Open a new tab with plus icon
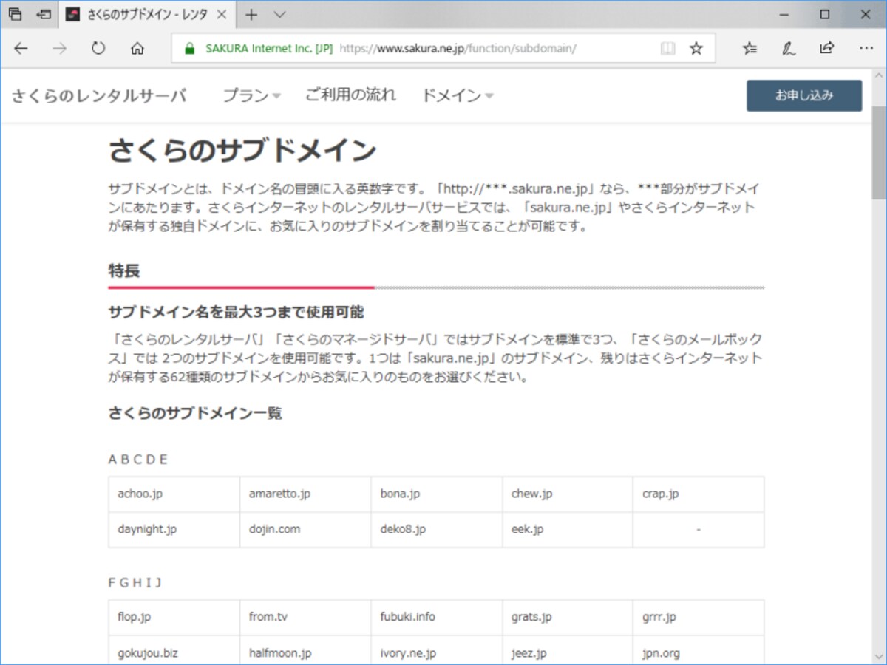Screen dimensions: 887x665 pos(252,14)
